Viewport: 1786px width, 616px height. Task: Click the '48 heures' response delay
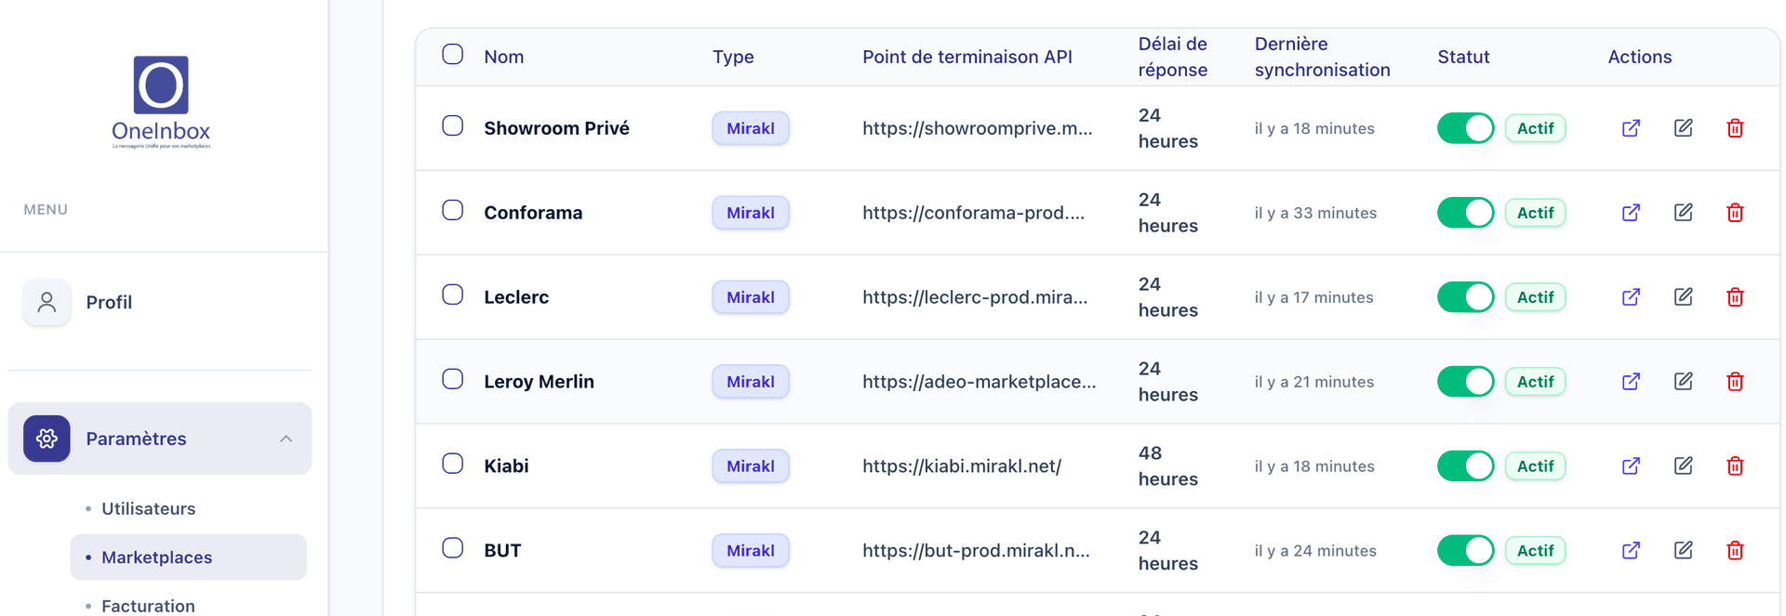pos(1168,466)
